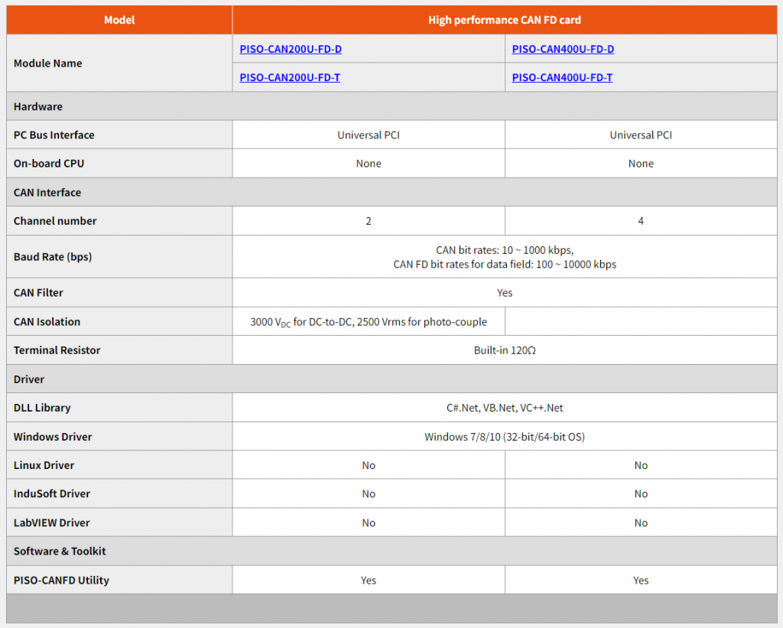Select the "Channel number" row label

click(x=55, y=221)
